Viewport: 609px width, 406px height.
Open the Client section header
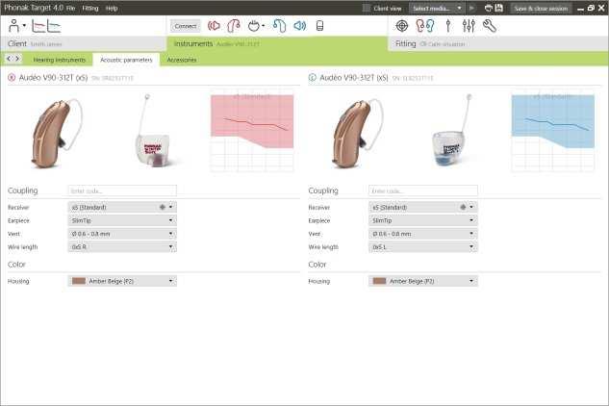pyautogui.click(x=83, y=44)
